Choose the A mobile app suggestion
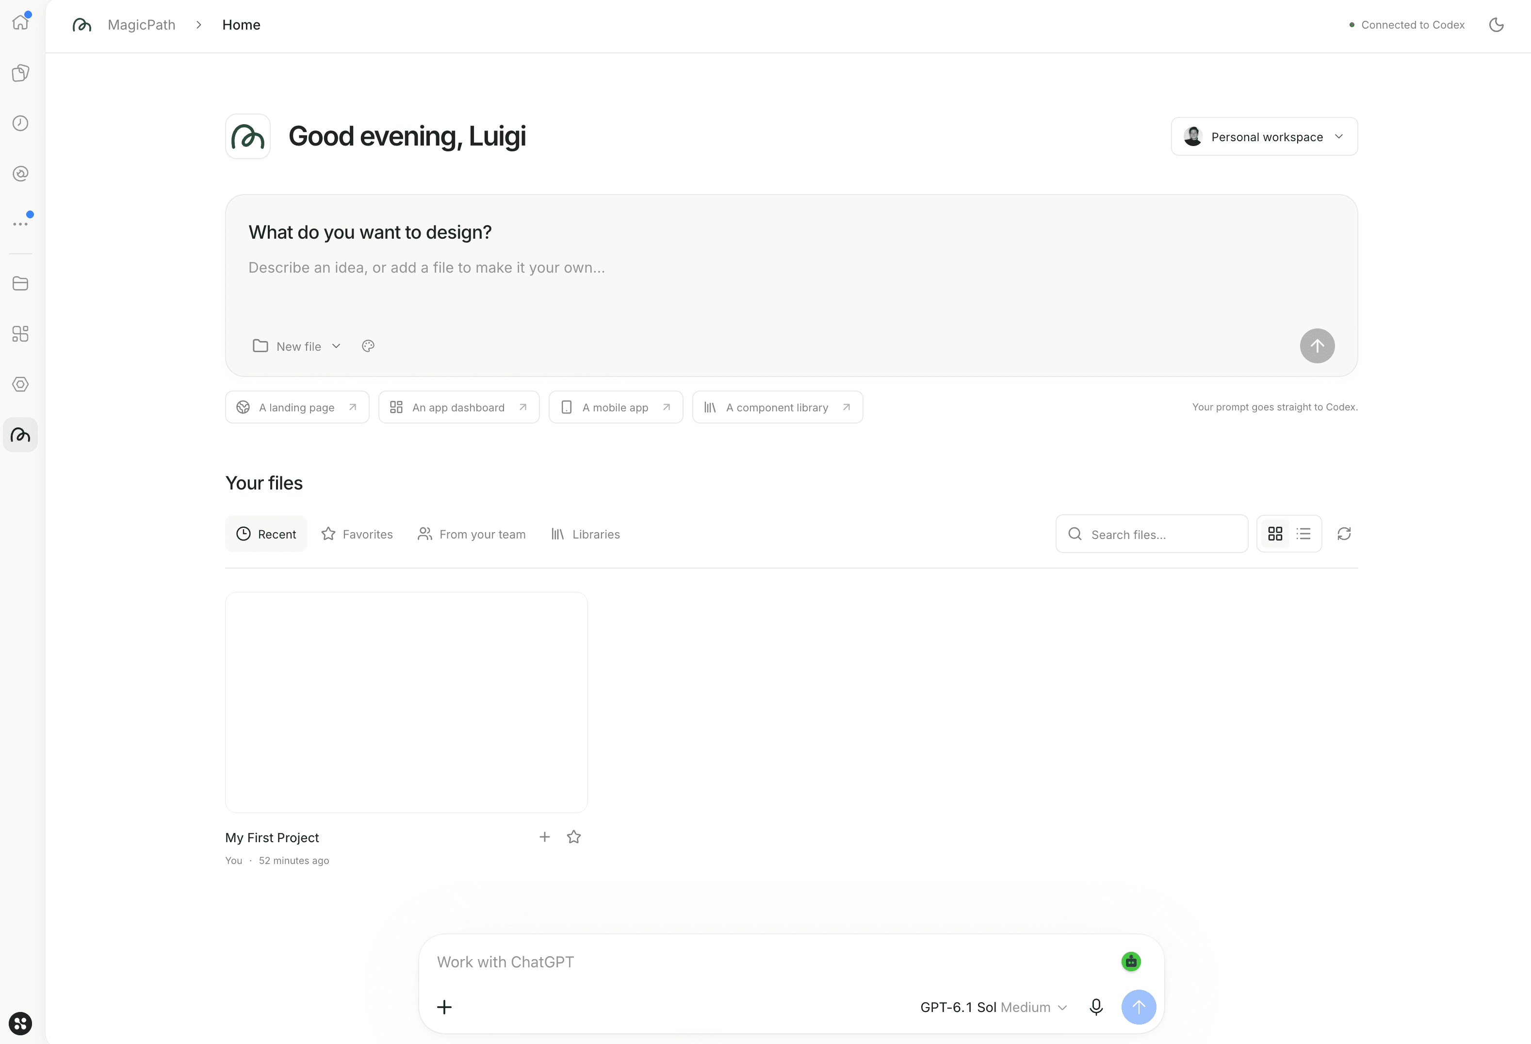This screenshot has height=1044, width=1531. [x=616, y=407]
